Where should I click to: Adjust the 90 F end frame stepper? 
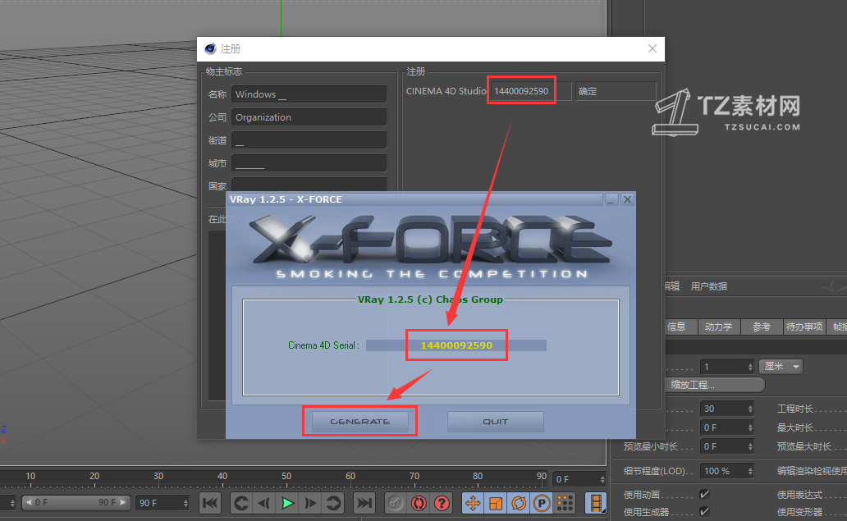185,503
